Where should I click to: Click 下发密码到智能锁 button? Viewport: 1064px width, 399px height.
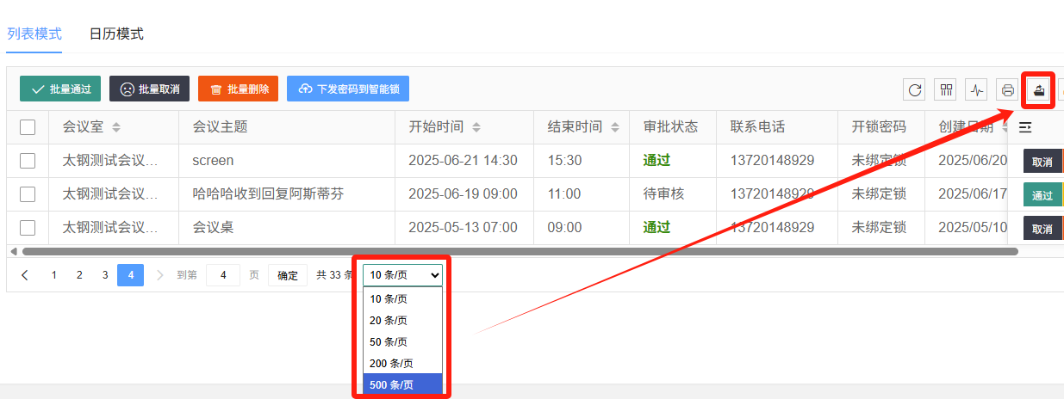pos(348,89)
